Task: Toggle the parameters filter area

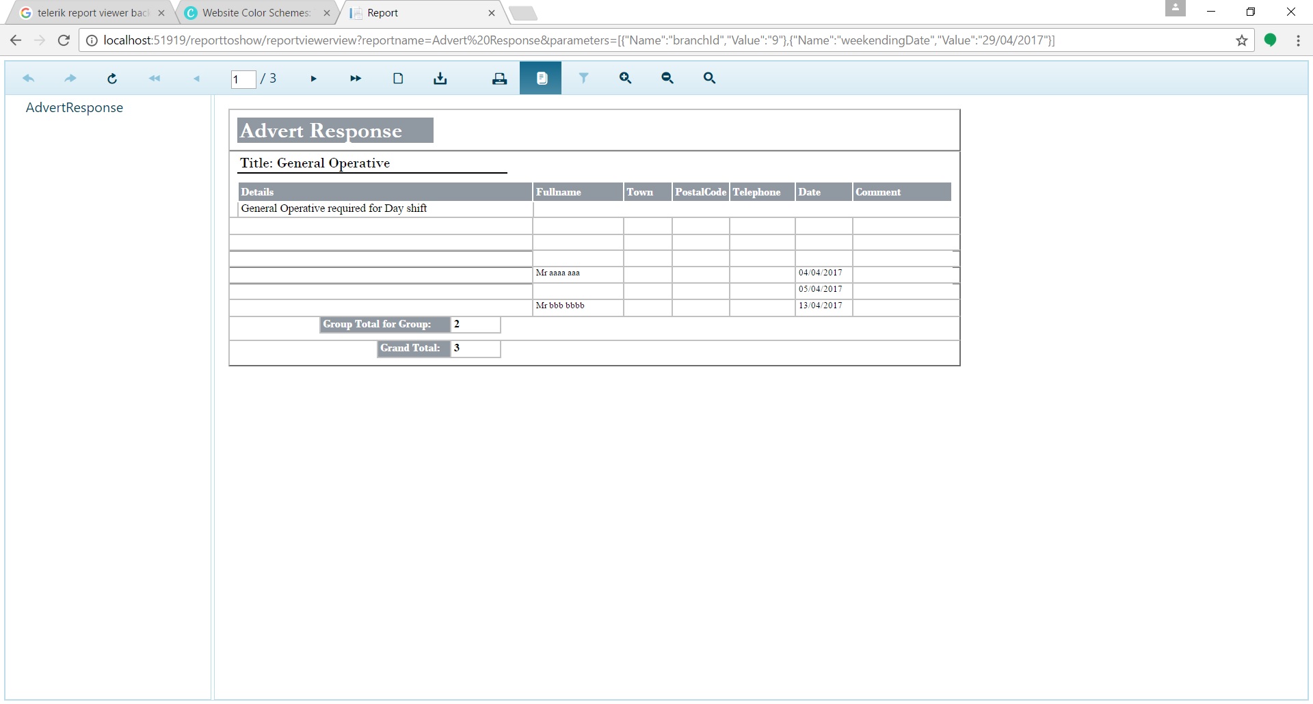Action: coord(583,79)
